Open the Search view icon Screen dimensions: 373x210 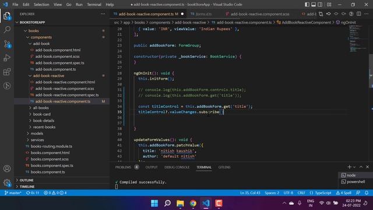coord(7,30)
